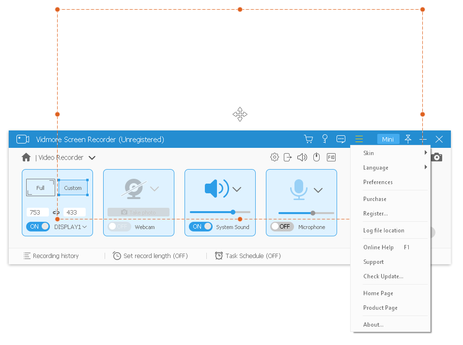Select Register... menu entry
Screen dimensions: 463x345
tap(391, 214)
